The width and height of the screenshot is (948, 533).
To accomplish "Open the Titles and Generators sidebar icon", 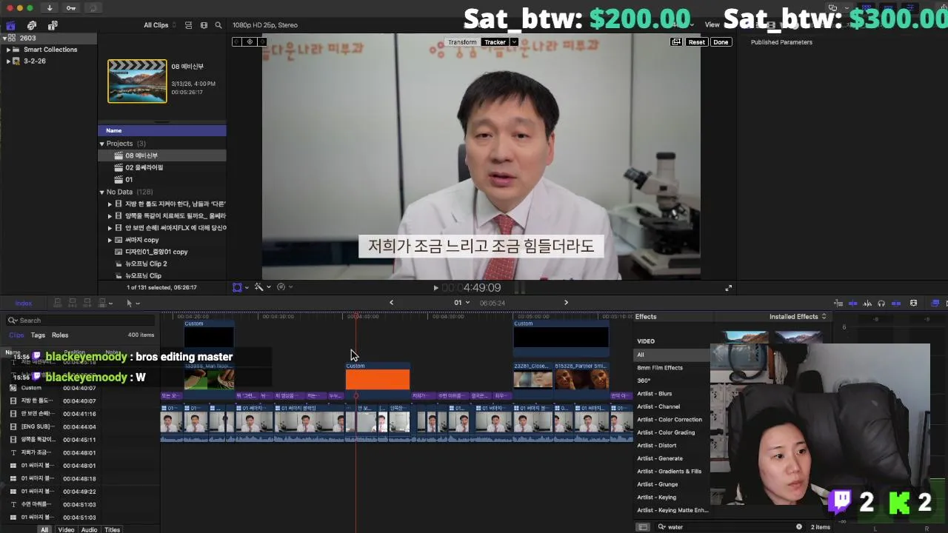I will tap(53, 25).
